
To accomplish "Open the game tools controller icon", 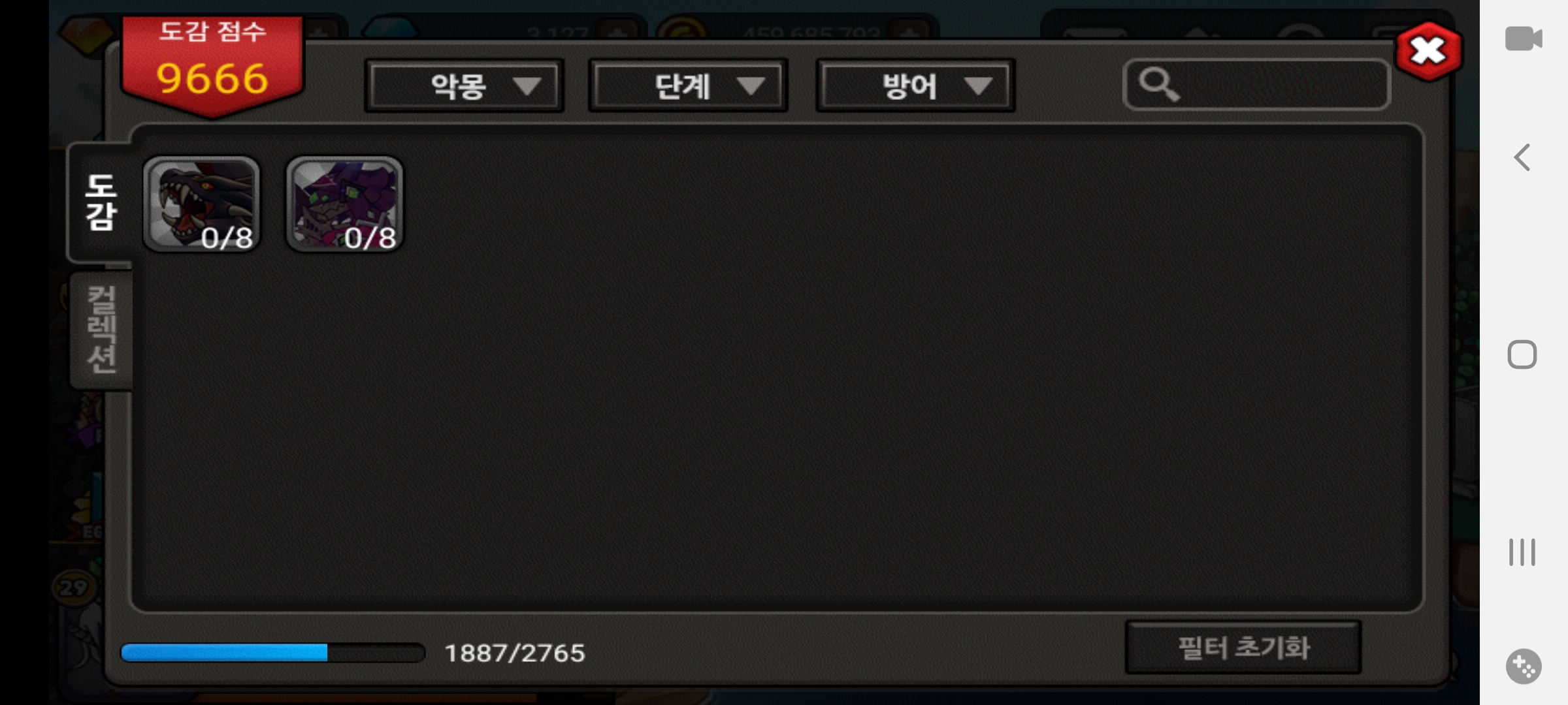I will point(1524,666).
